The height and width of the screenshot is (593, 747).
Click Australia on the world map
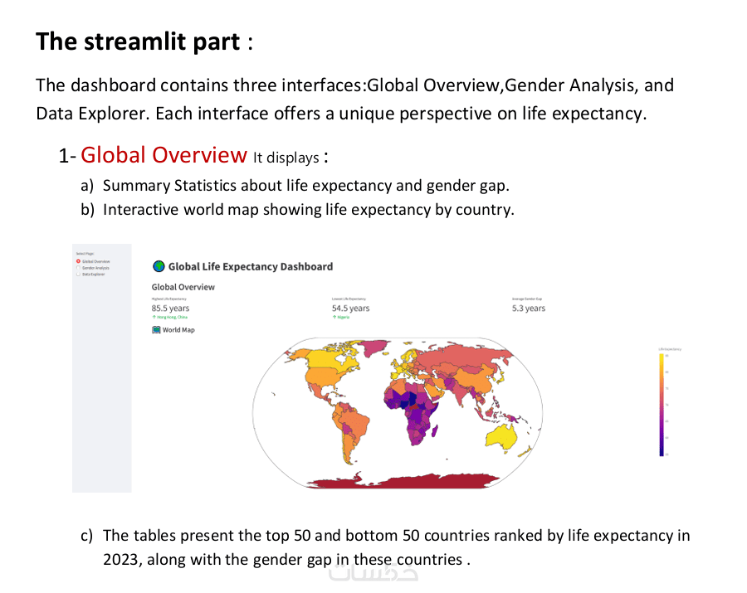pyautogui.click(x=503, y=437)
